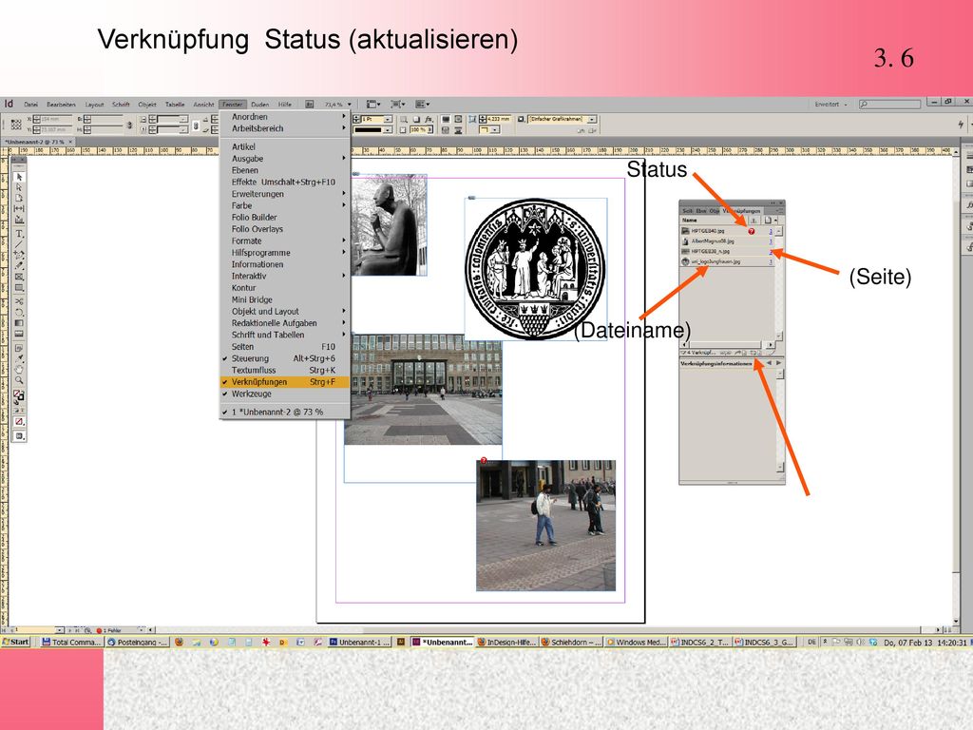
Task: Open the Datei menu
Action: (x=31, y=105)
